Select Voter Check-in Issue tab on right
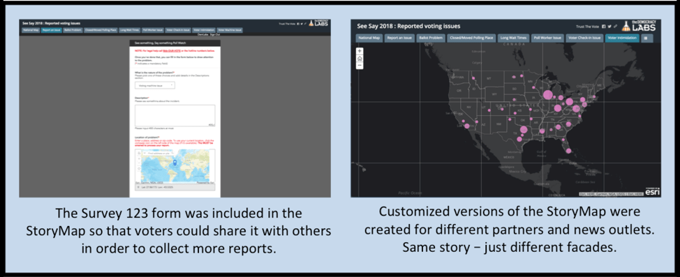Viewport: 680px width, 277px height. [x=584, y=38]
